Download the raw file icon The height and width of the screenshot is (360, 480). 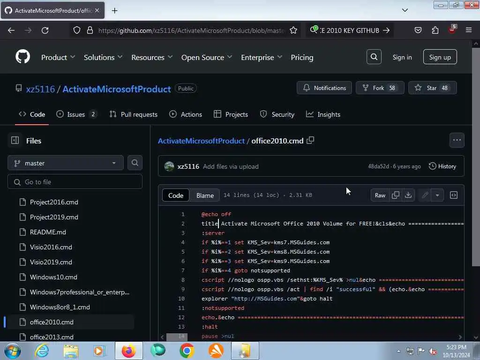click(408, 195)
